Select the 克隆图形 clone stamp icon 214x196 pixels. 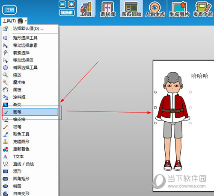pos(6,142)
